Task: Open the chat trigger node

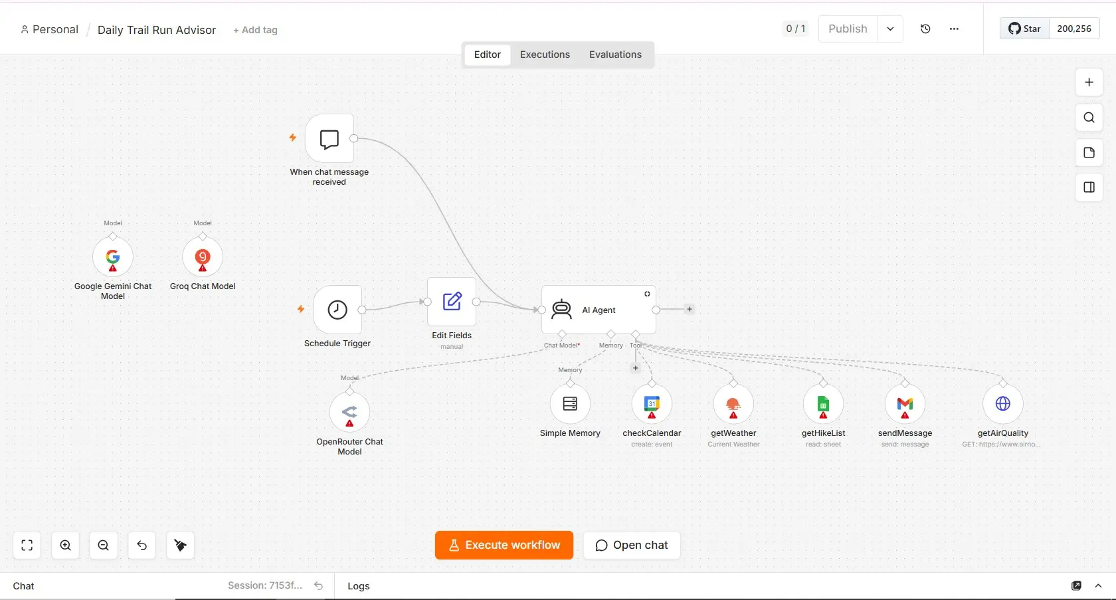Action: (x=329, y=139)
